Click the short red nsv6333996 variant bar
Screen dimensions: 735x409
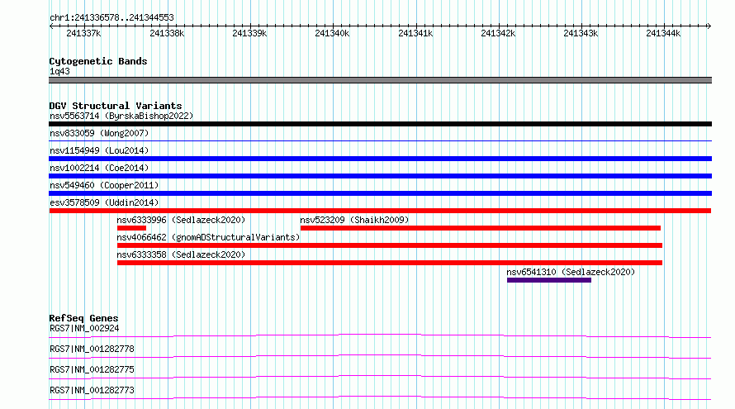131,228
